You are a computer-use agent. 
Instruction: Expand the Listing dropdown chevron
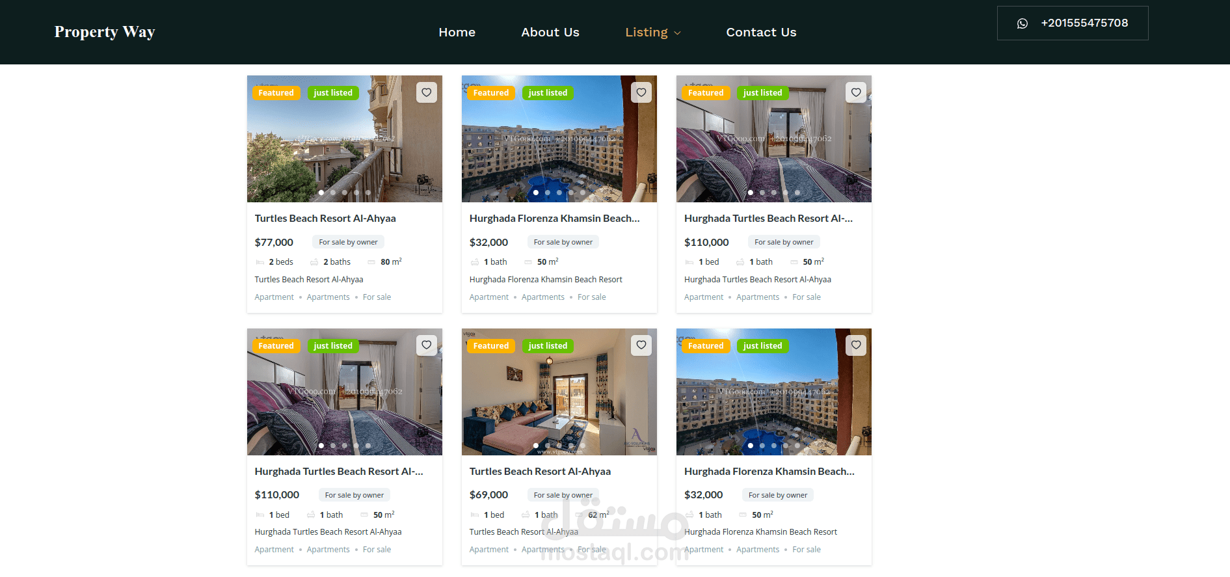677,33
